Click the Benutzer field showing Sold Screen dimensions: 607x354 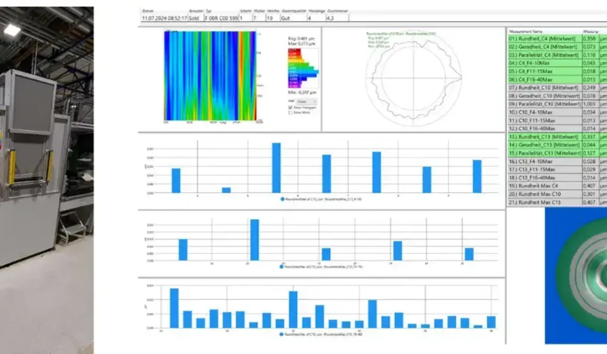pyautogui.click(x=194, y=18)
